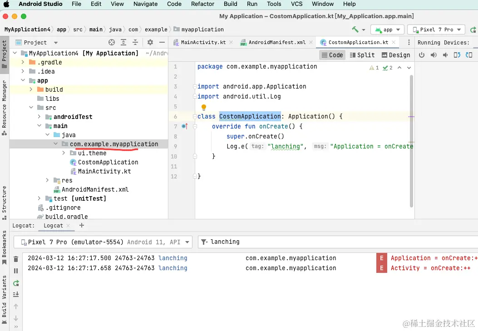Open the Resource Manager sidebar tab
478x331 pixels.
4,108
